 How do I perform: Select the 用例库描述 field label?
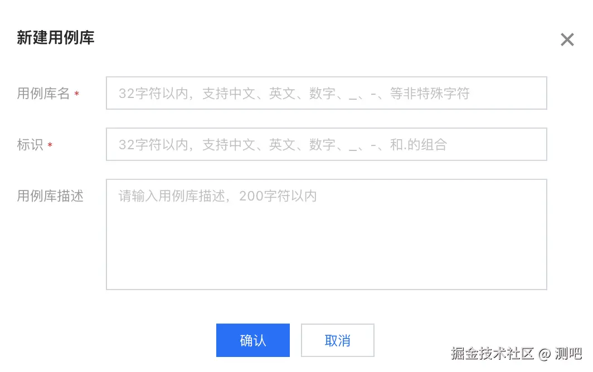[x=50, y=196]
